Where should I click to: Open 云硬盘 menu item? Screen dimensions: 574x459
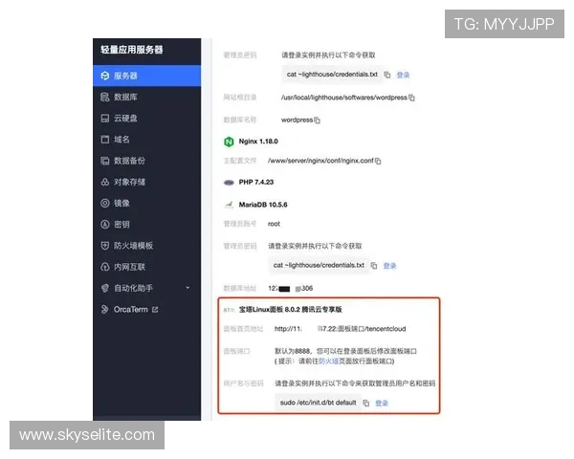coord(146,119)
